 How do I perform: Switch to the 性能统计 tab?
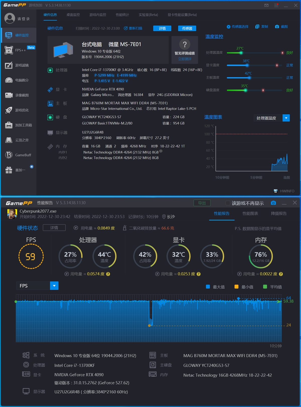tap(122, 15)
